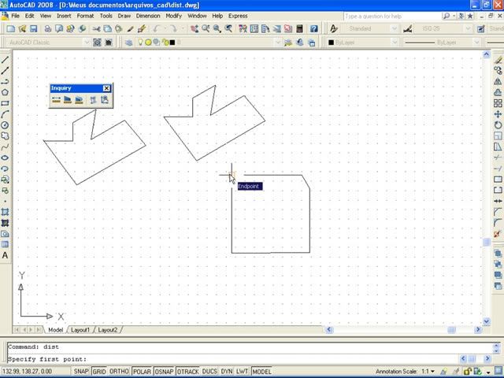This screenshot has width=504, height=378.
Task: Select Multiline Text tool A
Action: click(x=5, y=255)
